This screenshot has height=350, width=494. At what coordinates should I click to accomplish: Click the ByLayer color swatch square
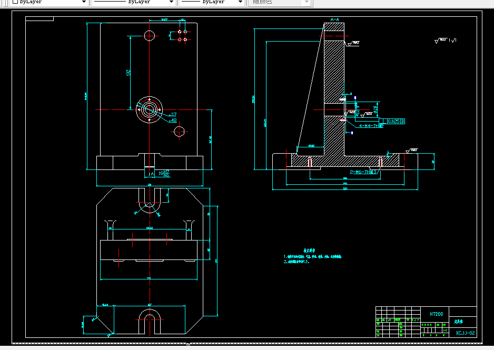(x=15, y=2)
